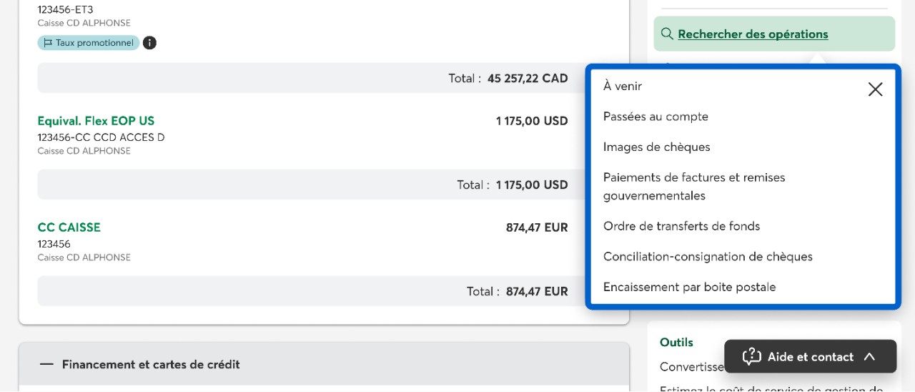Click the magnifying glass search icon
Image resolution: width=915 pixels, height=392 pixels.
coord(667,34)
